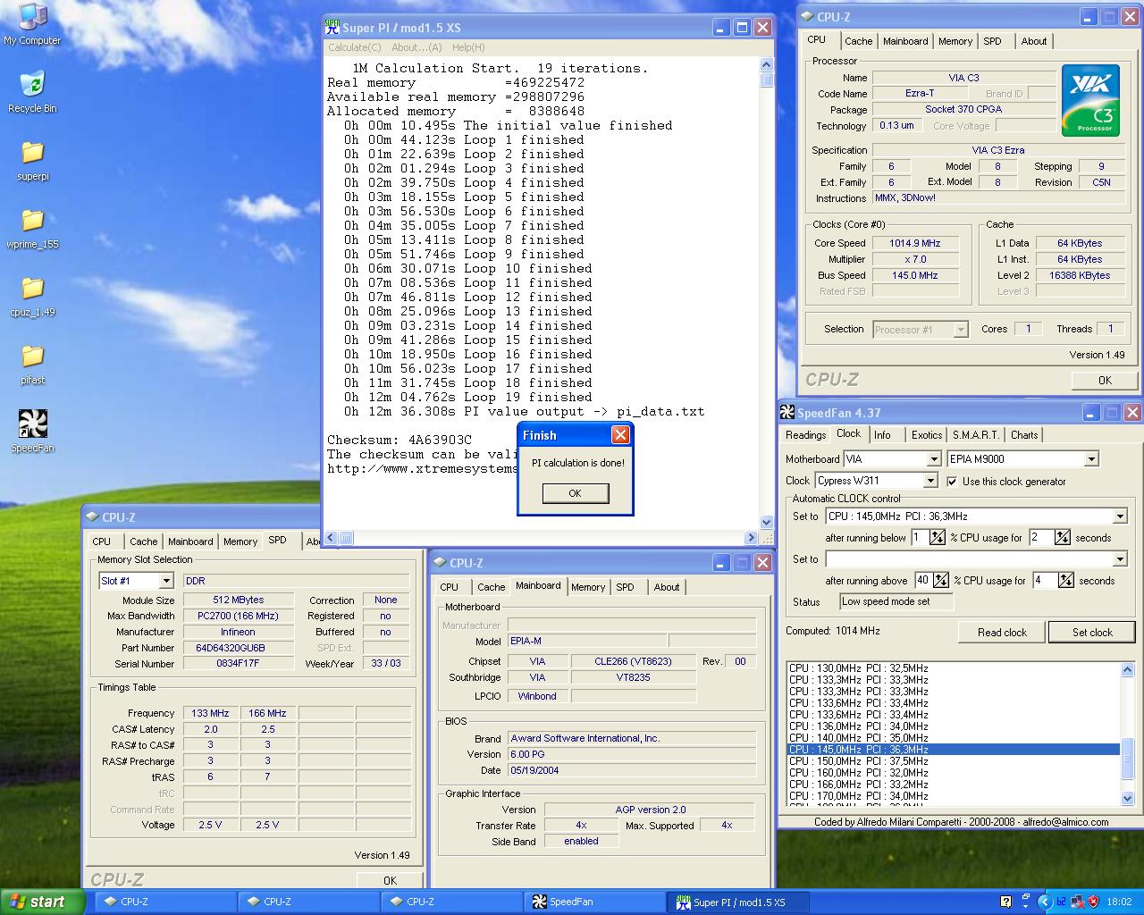This screenshot has height=915, width=1144.
Task: Switch to CPU tab in Mainboard CPU-Z window
Action: [x=449, y=587]
